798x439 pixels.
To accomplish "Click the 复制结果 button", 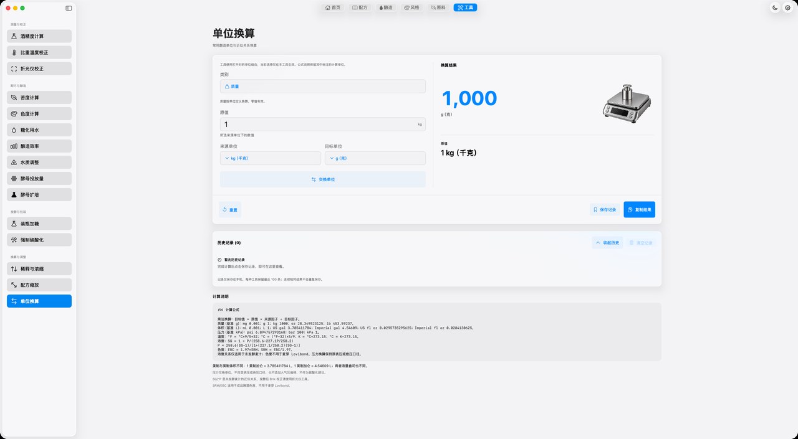I will (639, 210).
